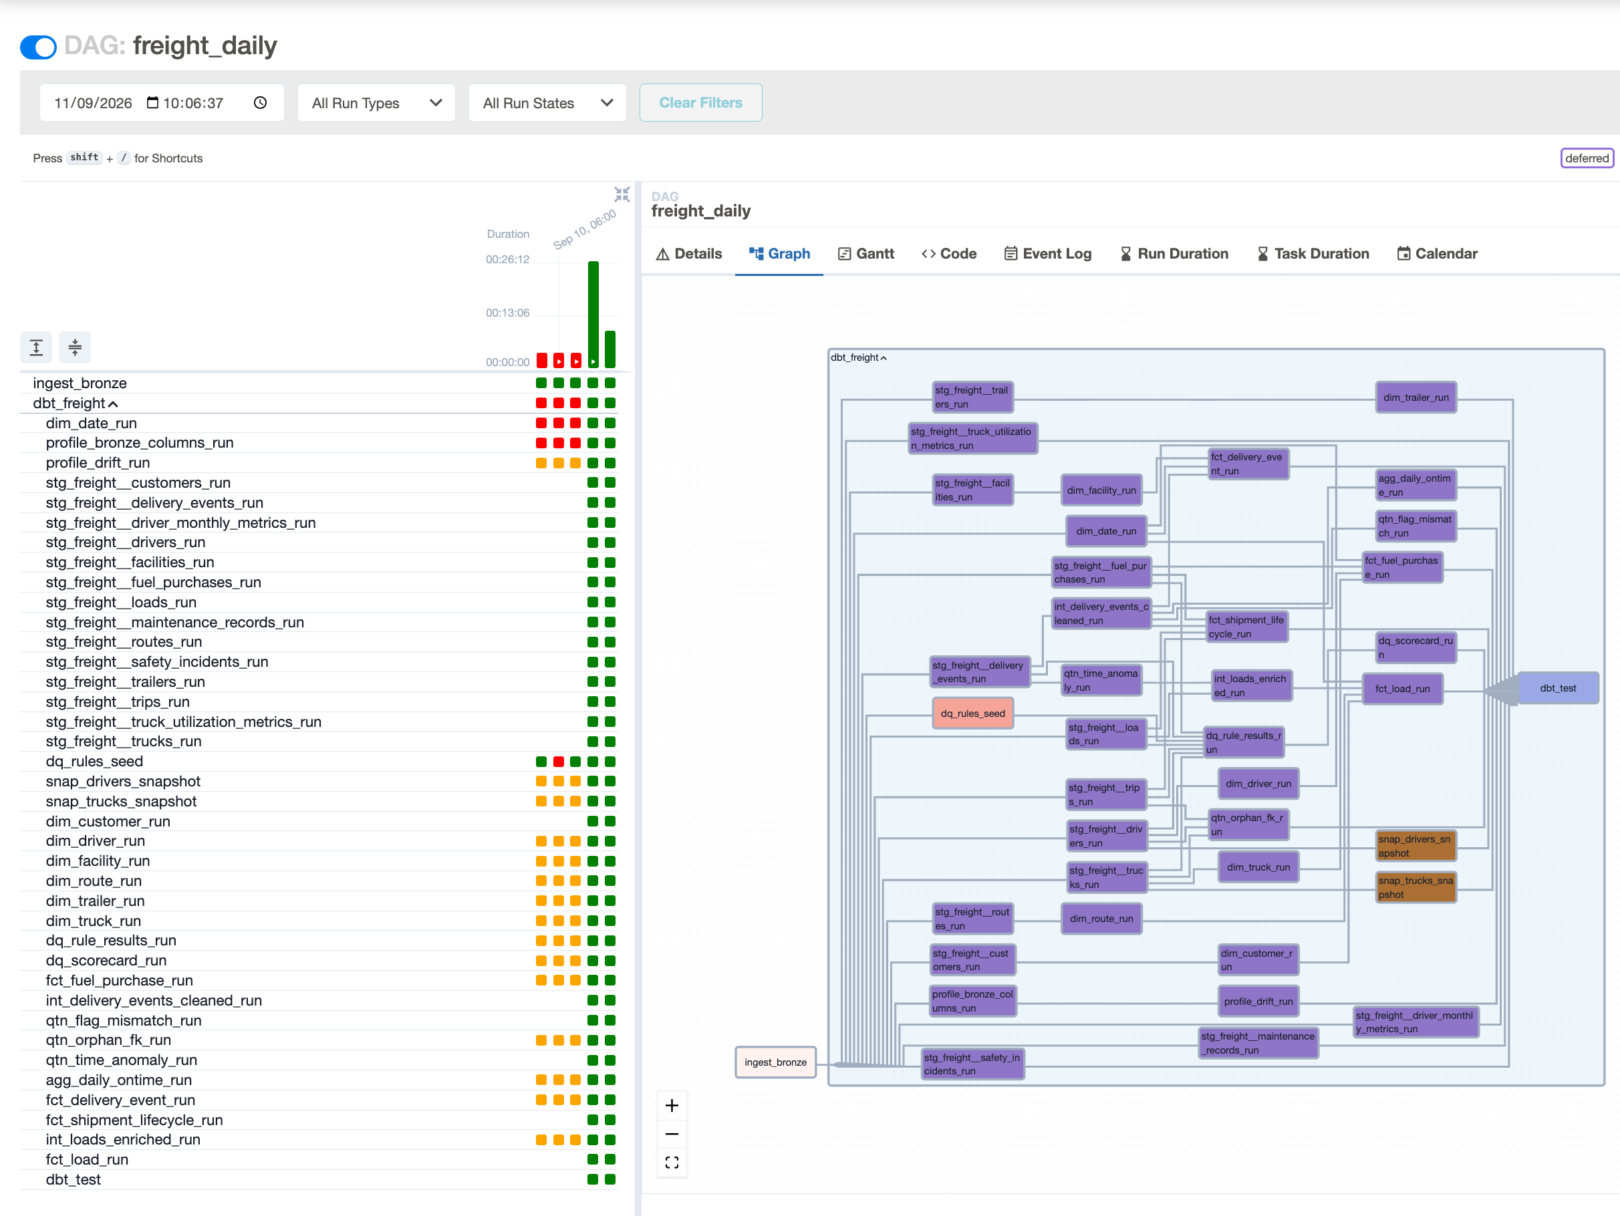Open the Run Duration tab
The width and height of the screenshot is (1620, 1216).
(1174, 253)
